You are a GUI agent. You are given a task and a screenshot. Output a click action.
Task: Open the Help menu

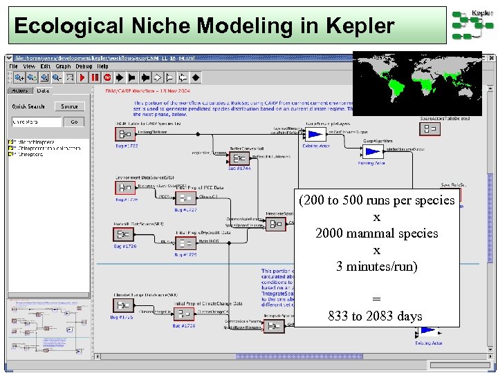[x=102, y=66]
